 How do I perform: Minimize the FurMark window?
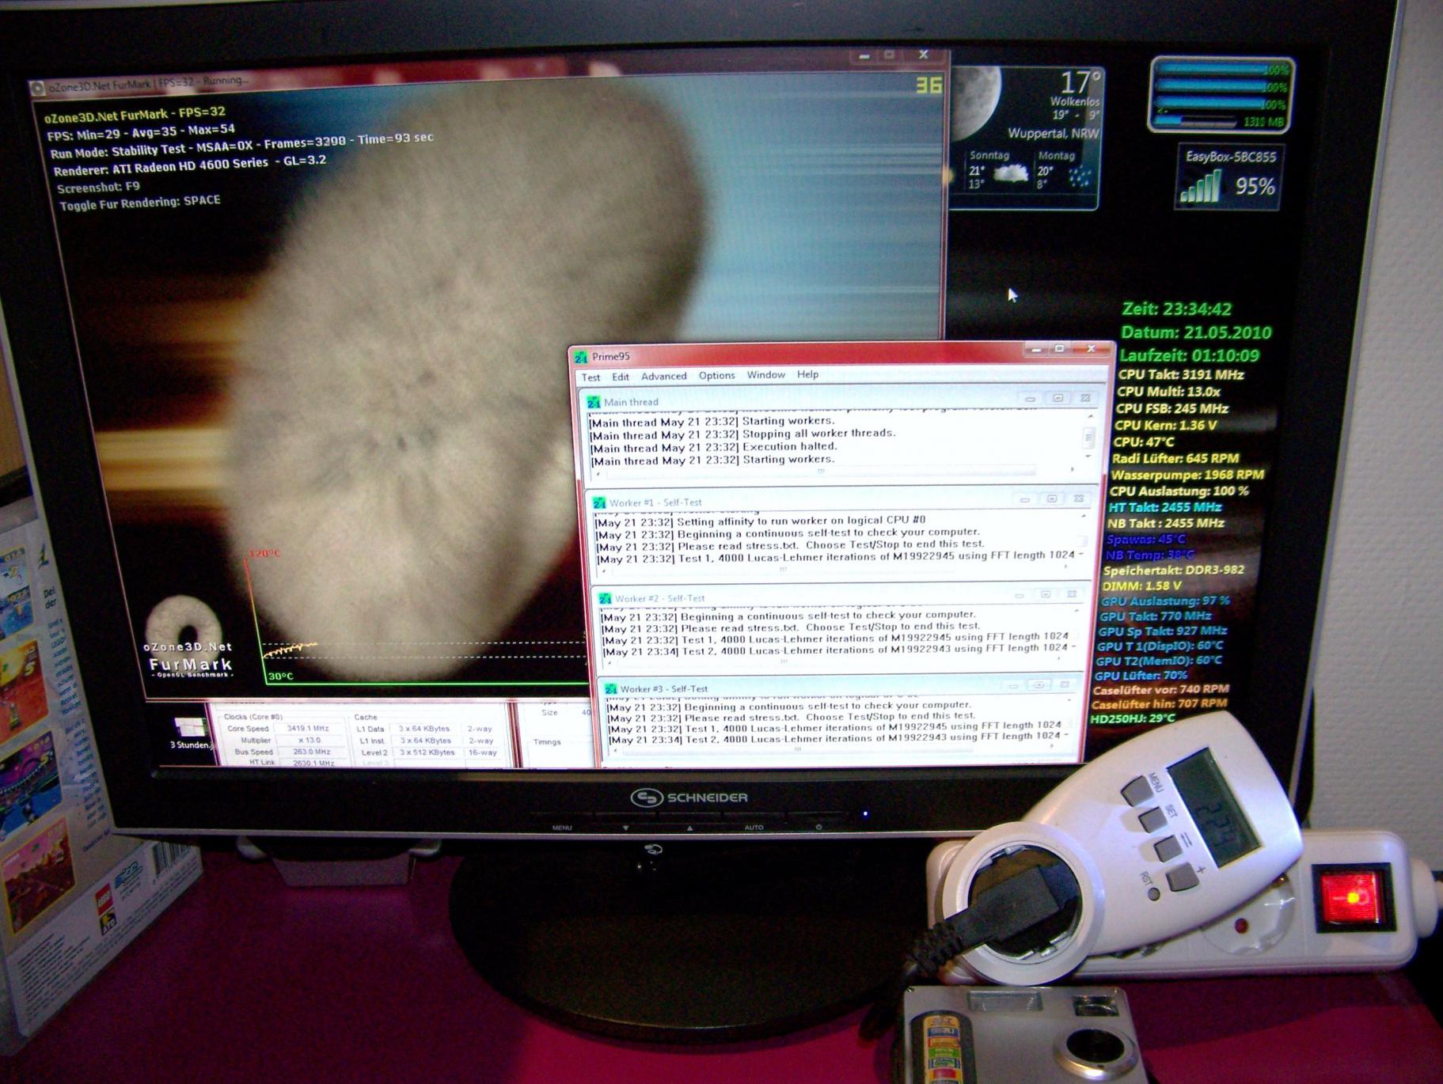pyautogui.click(x=864, y=56)
